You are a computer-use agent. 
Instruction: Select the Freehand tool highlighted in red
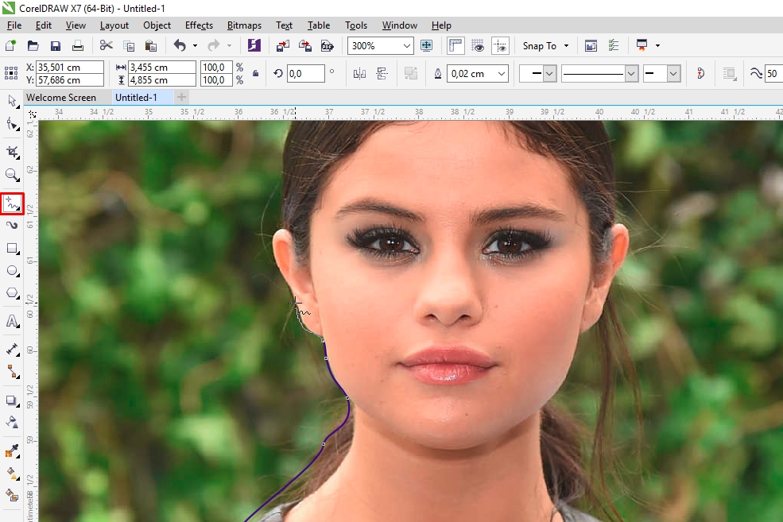coord(11,203)
